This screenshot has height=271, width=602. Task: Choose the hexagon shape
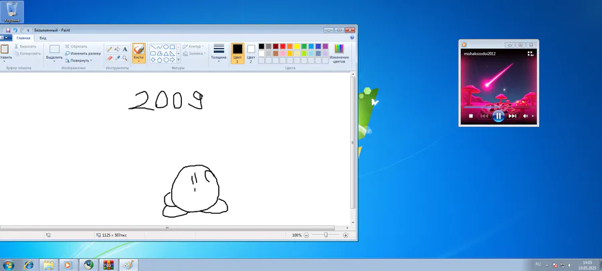(166, 60)
